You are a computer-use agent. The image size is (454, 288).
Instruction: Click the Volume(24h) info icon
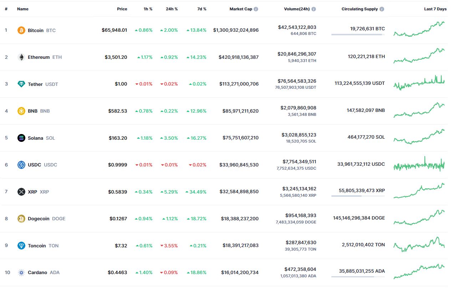tap(313, 9)
